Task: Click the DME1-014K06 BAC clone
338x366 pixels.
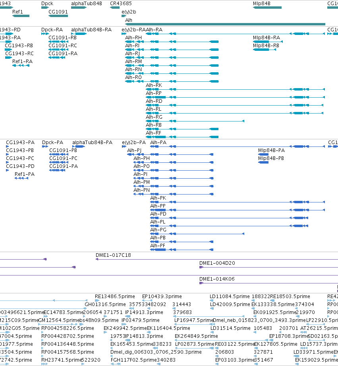Action: tap(268, 283)
